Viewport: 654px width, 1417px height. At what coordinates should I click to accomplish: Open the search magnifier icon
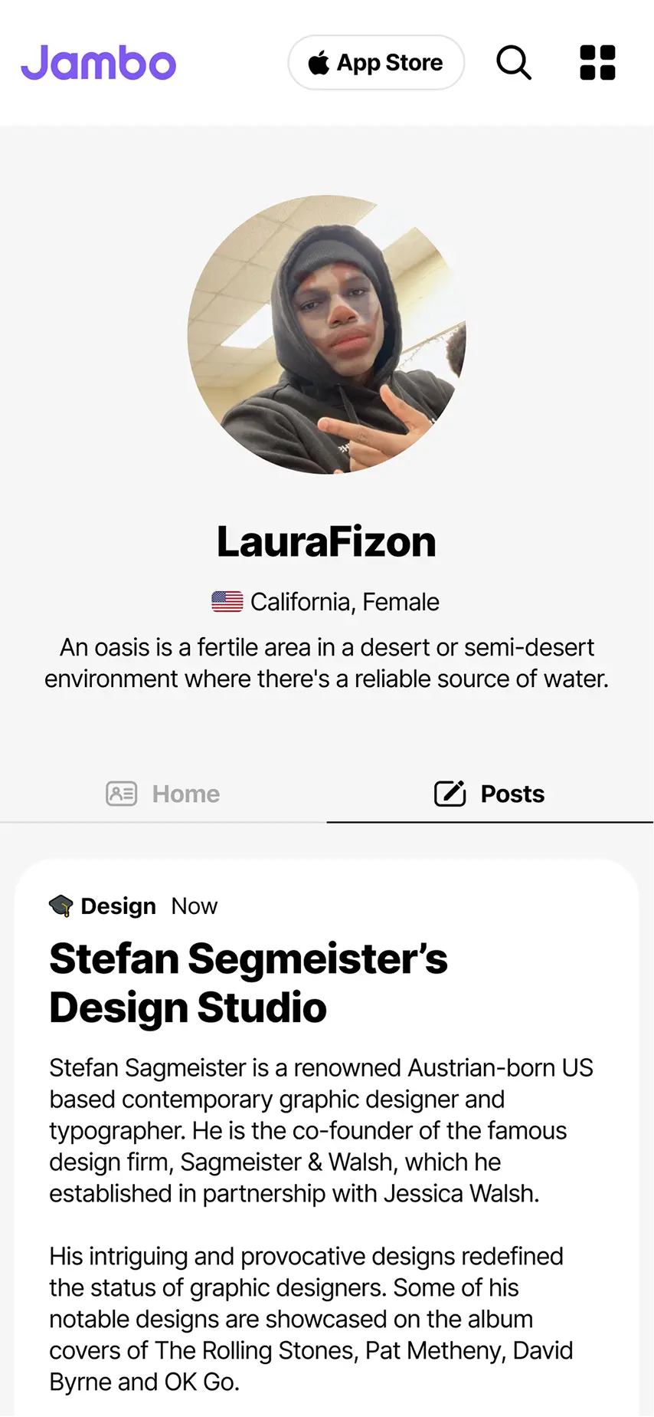[514, 63]
